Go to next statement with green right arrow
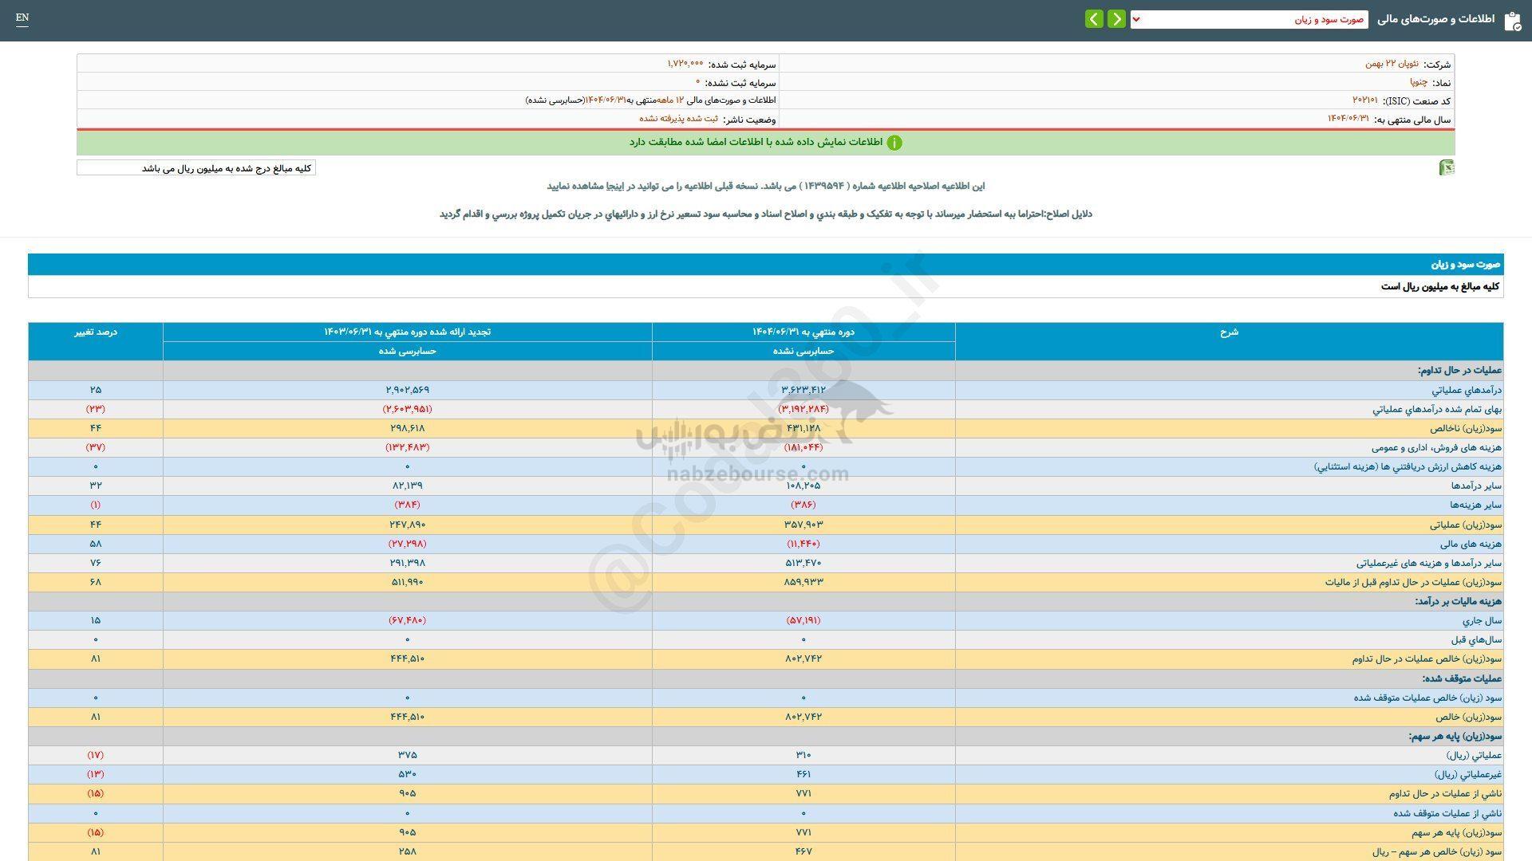 click(x=1116, y=18)
